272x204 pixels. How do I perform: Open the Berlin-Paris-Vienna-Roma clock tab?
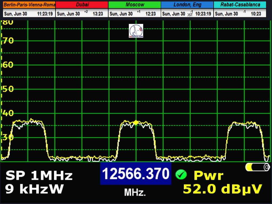[x=29, y=5]
